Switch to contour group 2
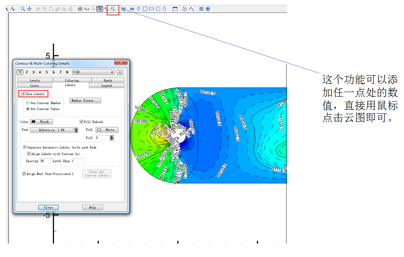This screenshot has width=404, height=257. tap(26, 72)
